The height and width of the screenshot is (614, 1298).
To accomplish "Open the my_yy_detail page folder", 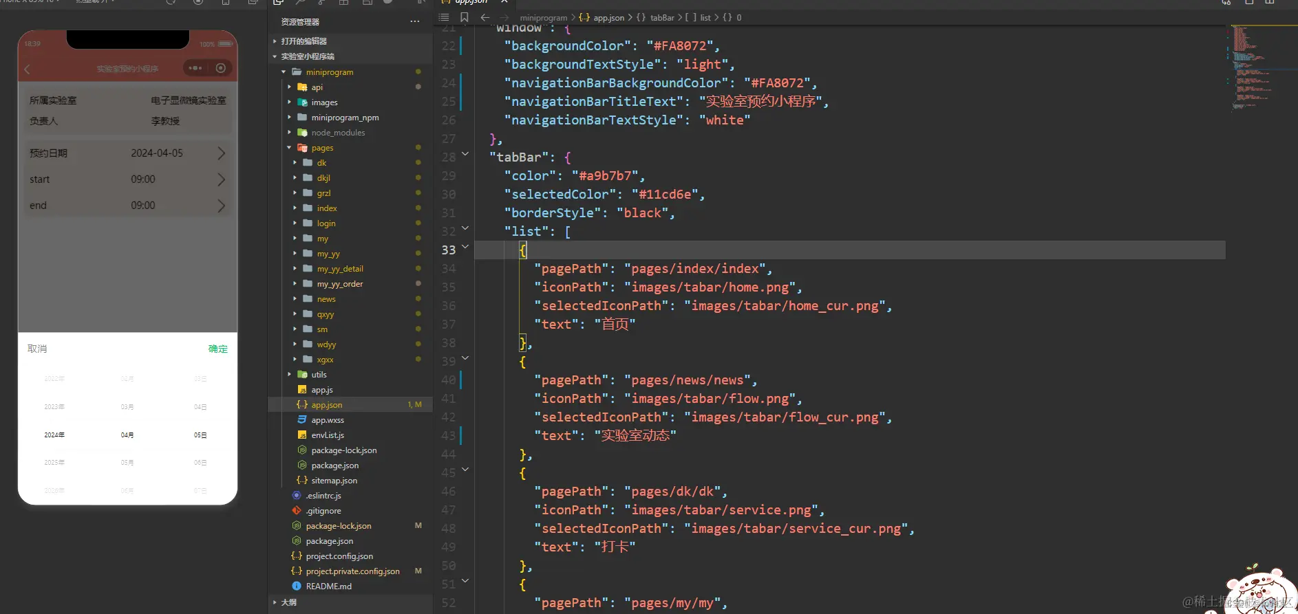I will tap(340, 269).
